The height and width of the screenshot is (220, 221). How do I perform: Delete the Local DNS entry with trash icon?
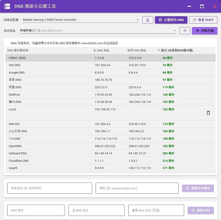click(208, 113)
